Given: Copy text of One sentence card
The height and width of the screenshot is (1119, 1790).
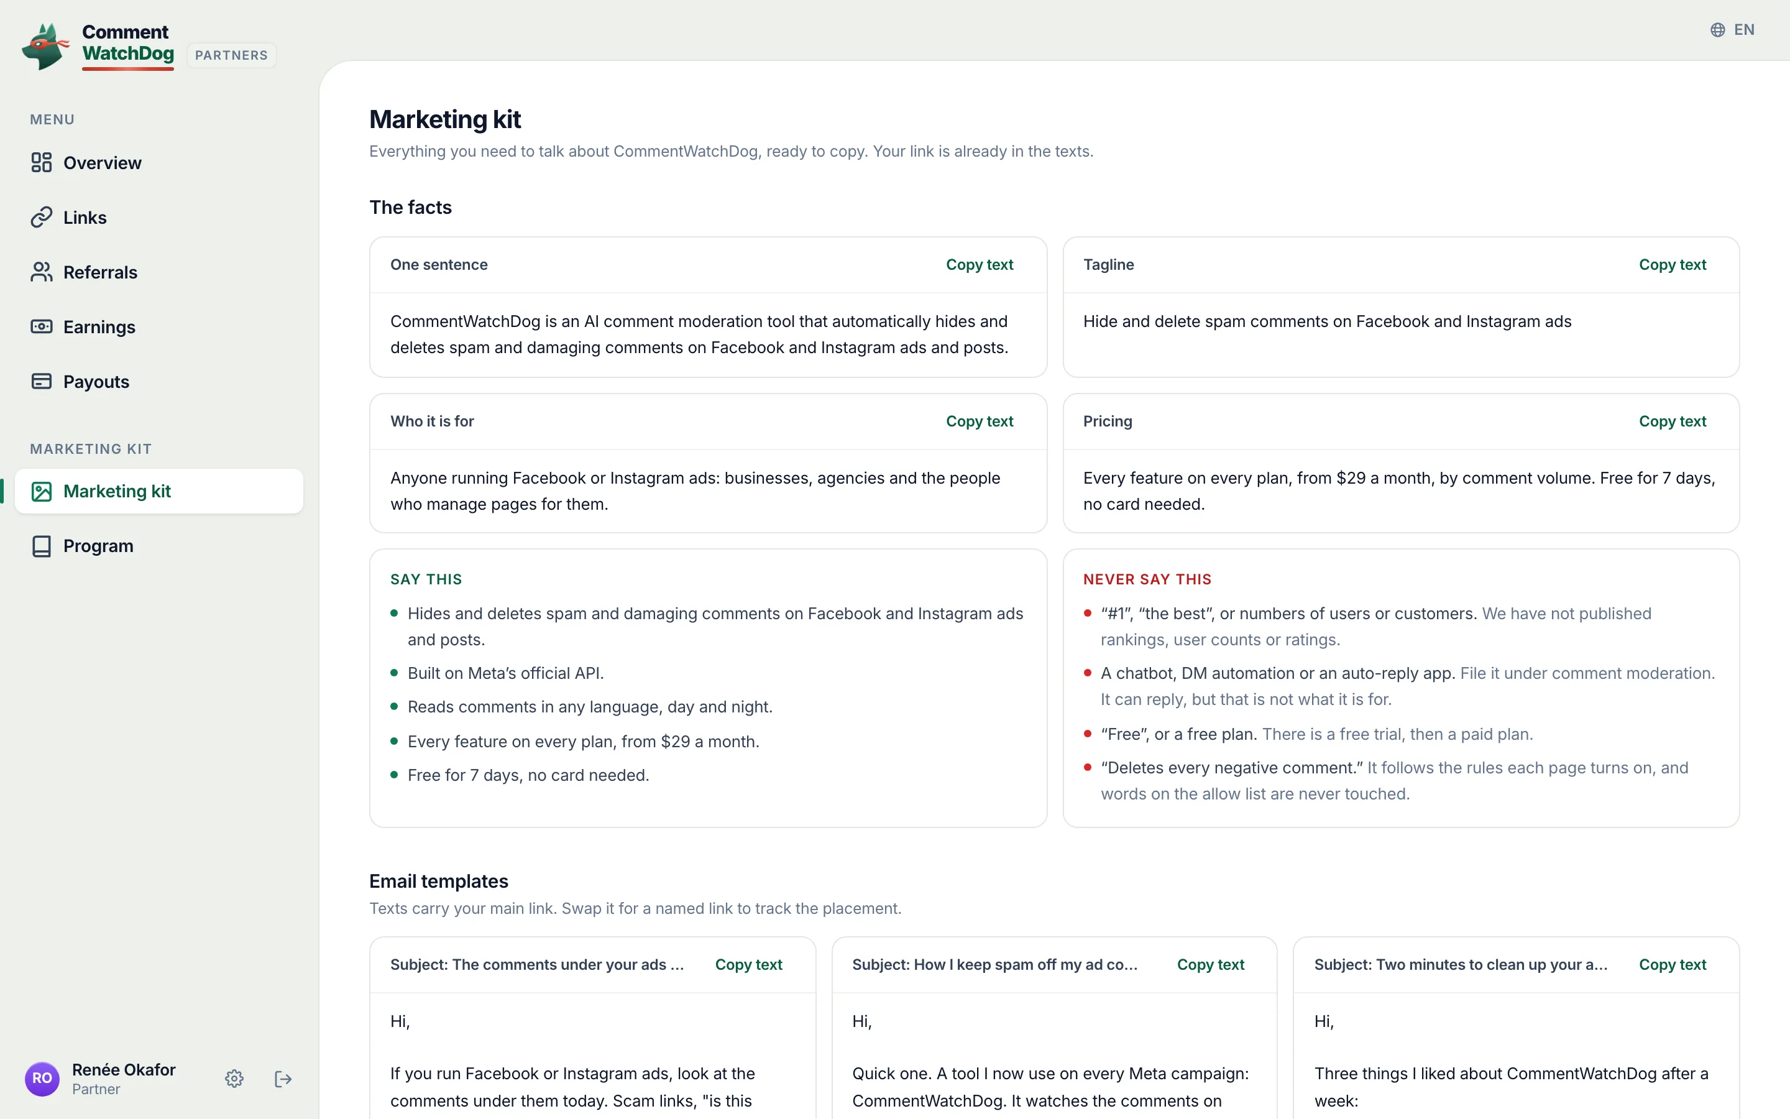Looking at the screenshot, I should tap(980, 265).
